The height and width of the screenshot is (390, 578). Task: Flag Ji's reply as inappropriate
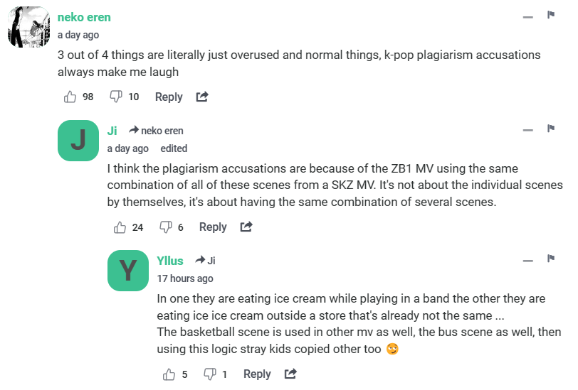(x=551, y=129)
